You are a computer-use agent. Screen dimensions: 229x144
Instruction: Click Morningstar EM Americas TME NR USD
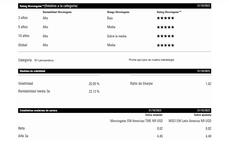coord(136,121)
